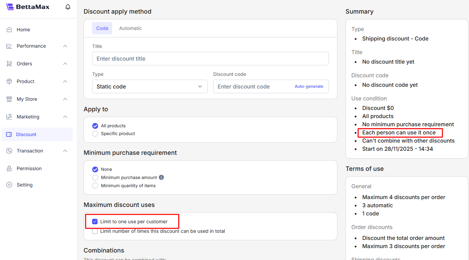Select the Code tab
This screenshot has height=260, width=469.
(102, 28)
